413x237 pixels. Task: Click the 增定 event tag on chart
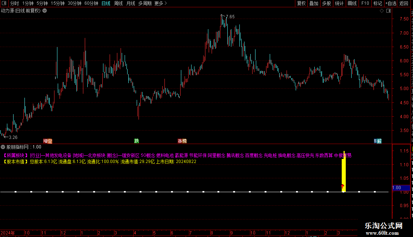pos(48,141)
